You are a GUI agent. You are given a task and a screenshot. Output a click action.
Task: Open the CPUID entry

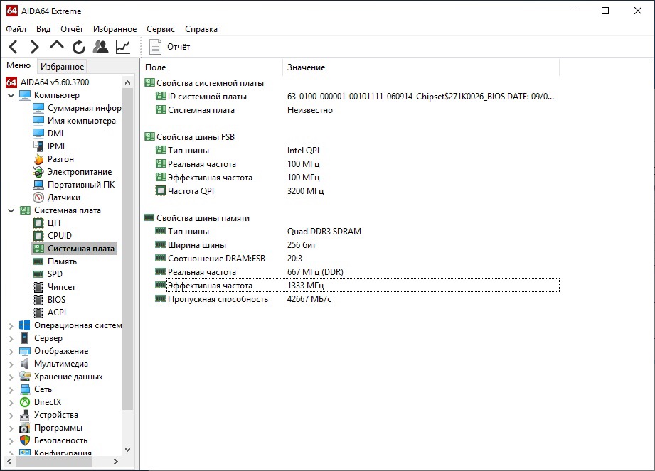[59, 236]
